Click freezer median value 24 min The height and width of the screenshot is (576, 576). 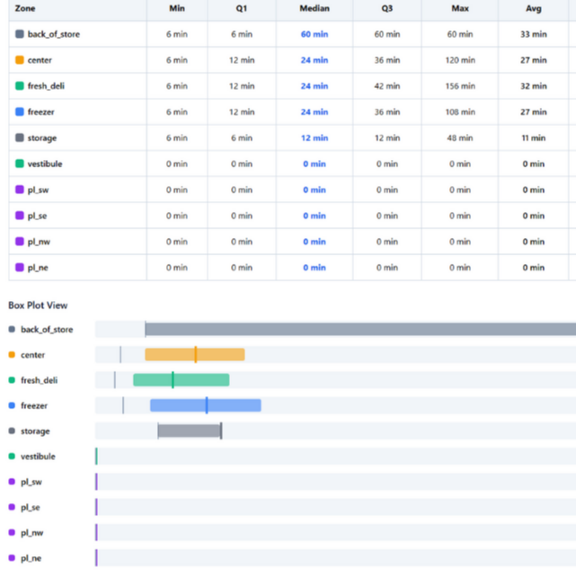315,111
